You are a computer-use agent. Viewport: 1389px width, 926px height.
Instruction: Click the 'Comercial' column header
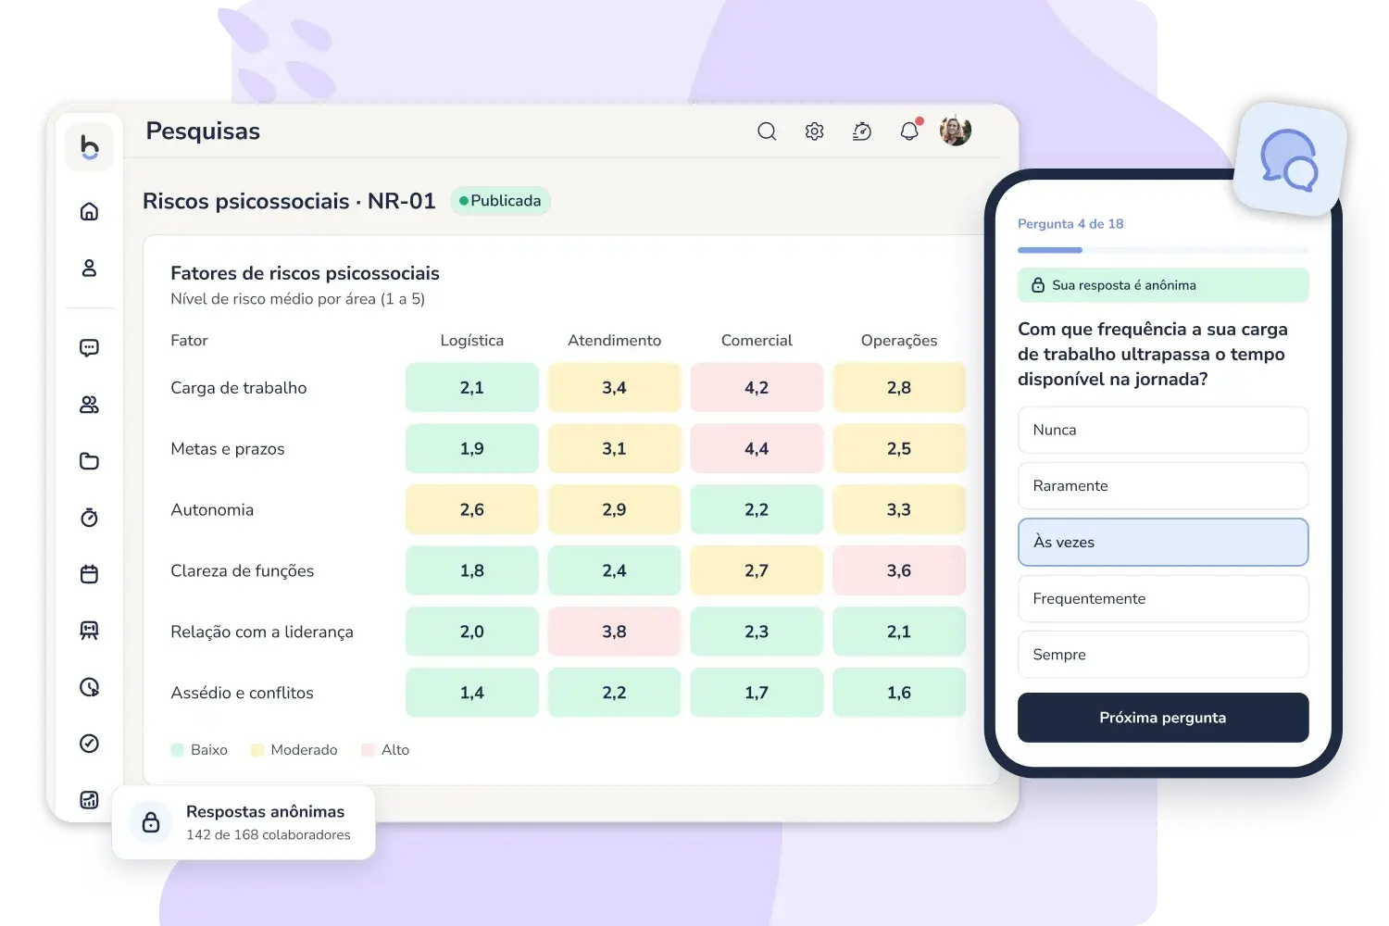pos(757,341)
